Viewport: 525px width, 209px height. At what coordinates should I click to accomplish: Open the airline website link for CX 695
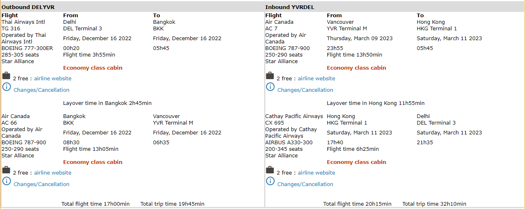point(316,173)
